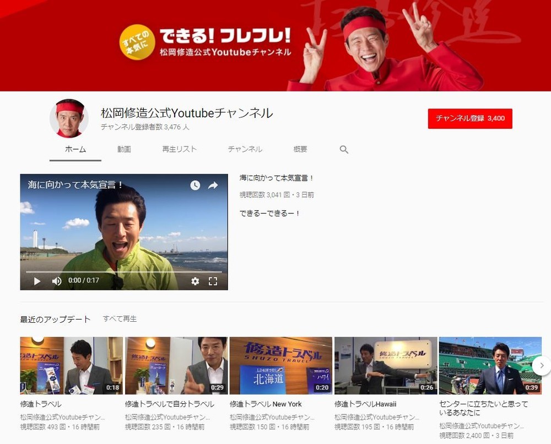The image size is (551, 444).
Task: Click the Share icon on the featured video
Action: (213, 186)
